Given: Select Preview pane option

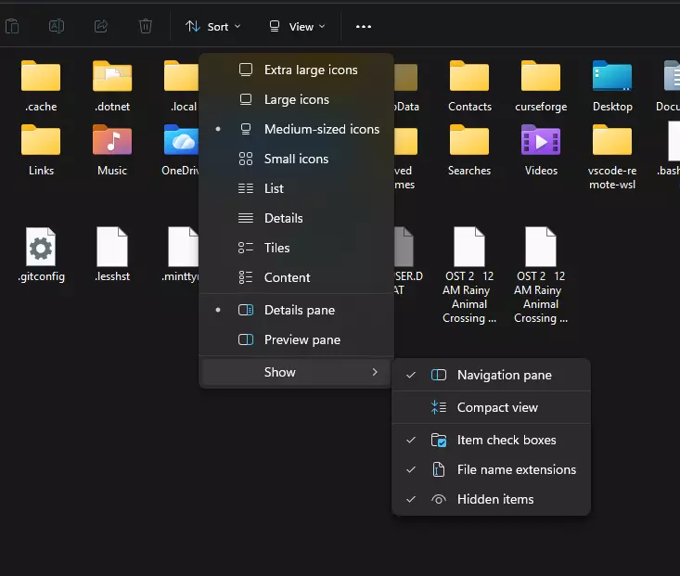Looking at the screenshot, I should click(x=302, y=339).
